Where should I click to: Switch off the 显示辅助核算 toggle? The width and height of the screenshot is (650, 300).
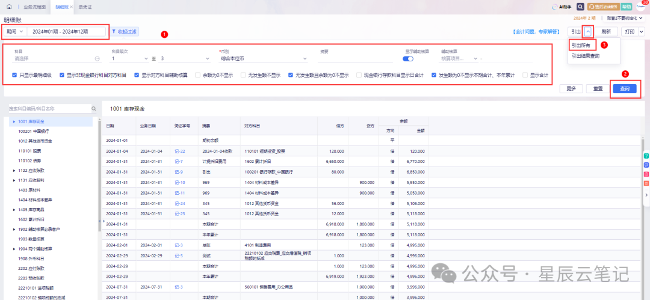408,59
